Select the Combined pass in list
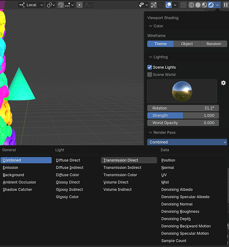Image resolution: width=229 pixels, height=247 pixels. [x=26, y=160]
